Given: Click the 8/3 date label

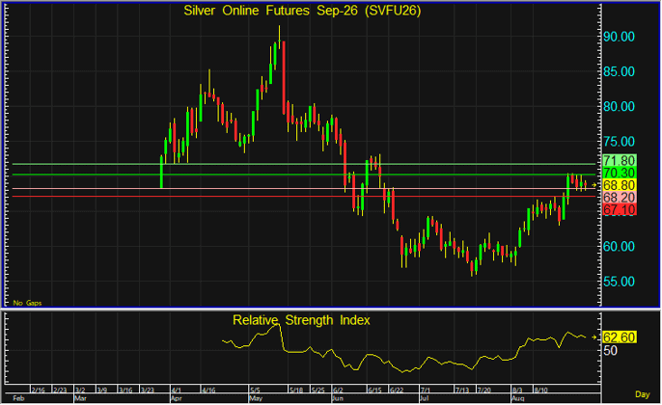Looking at the screenshot, I should [517, 391].
